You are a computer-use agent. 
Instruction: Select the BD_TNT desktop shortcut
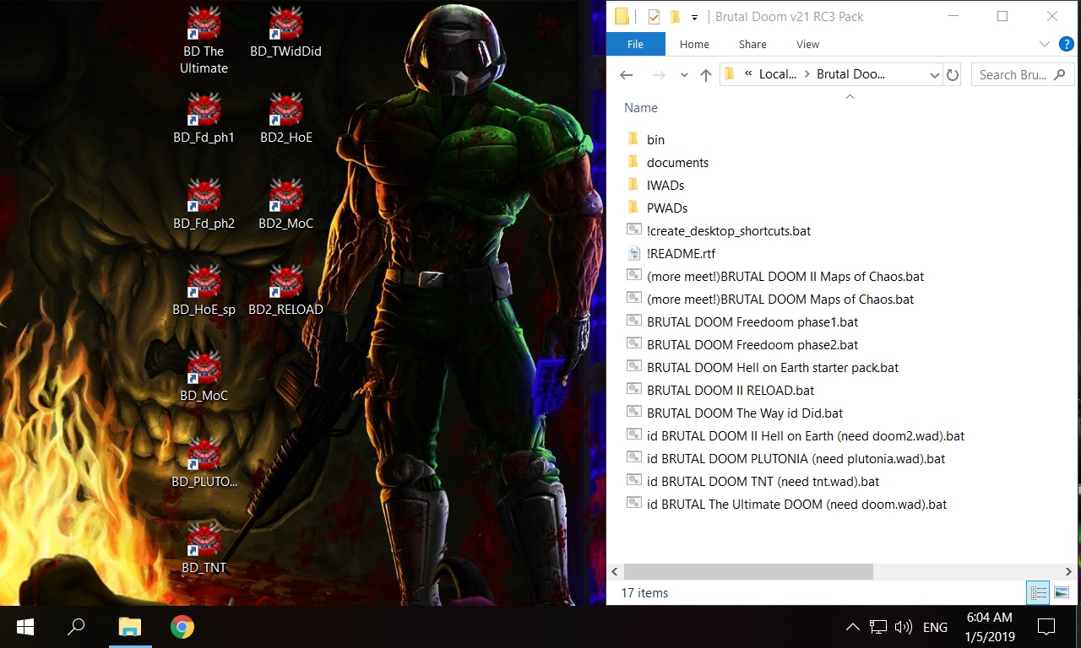[204, 548]
